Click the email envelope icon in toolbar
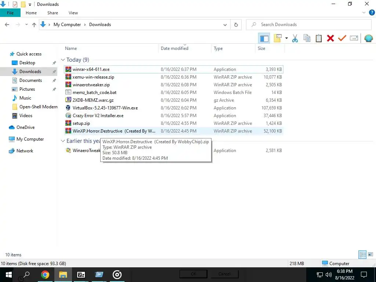This screenshot has height=282, width=376. click(x=354, y=38)
